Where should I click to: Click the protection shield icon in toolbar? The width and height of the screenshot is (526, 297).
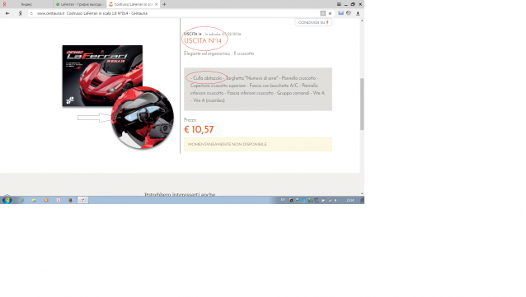[x=349, y=13]
